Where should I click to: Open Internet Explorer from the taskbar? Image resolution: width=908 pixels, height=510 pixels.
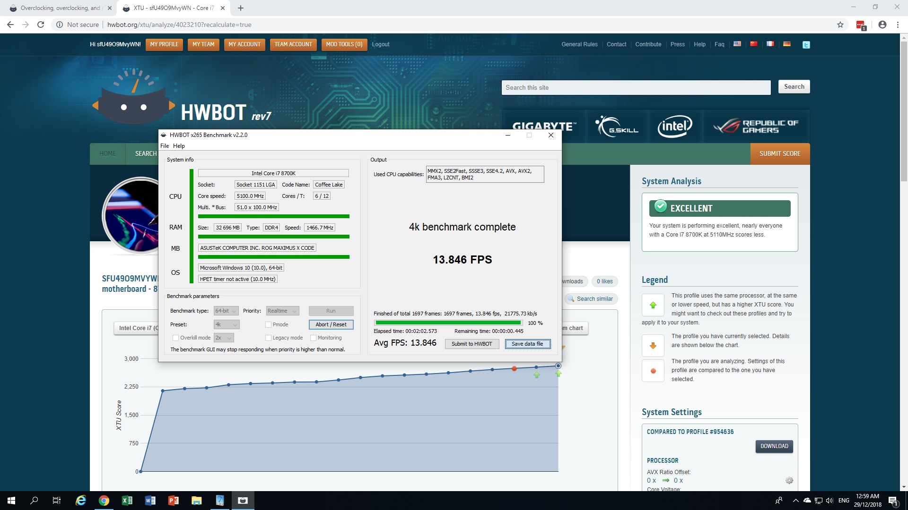[81, 501]
